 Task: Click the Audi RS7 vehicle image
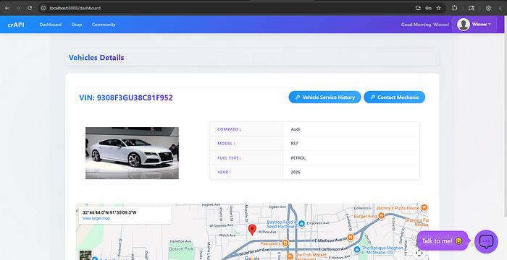point(132,153)
